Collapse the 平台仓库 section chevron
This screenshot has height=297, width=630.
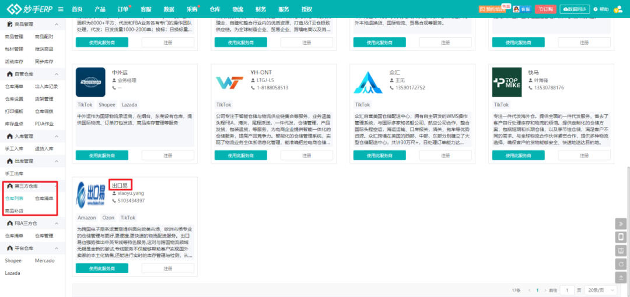click(57, 249)
